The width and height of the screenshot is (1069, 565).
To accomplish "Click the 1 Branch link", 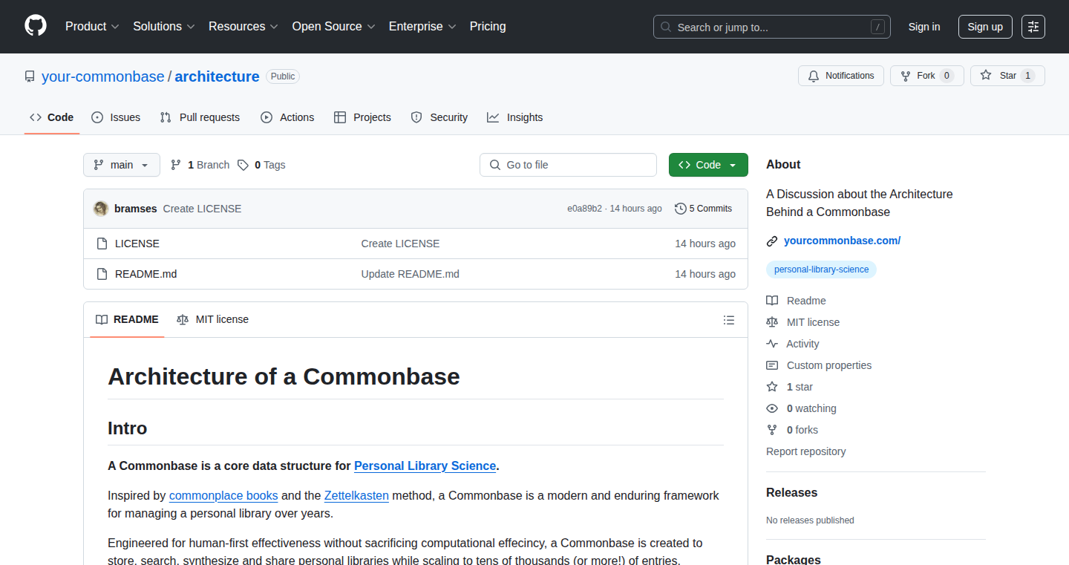I will [x=200, y=165].
